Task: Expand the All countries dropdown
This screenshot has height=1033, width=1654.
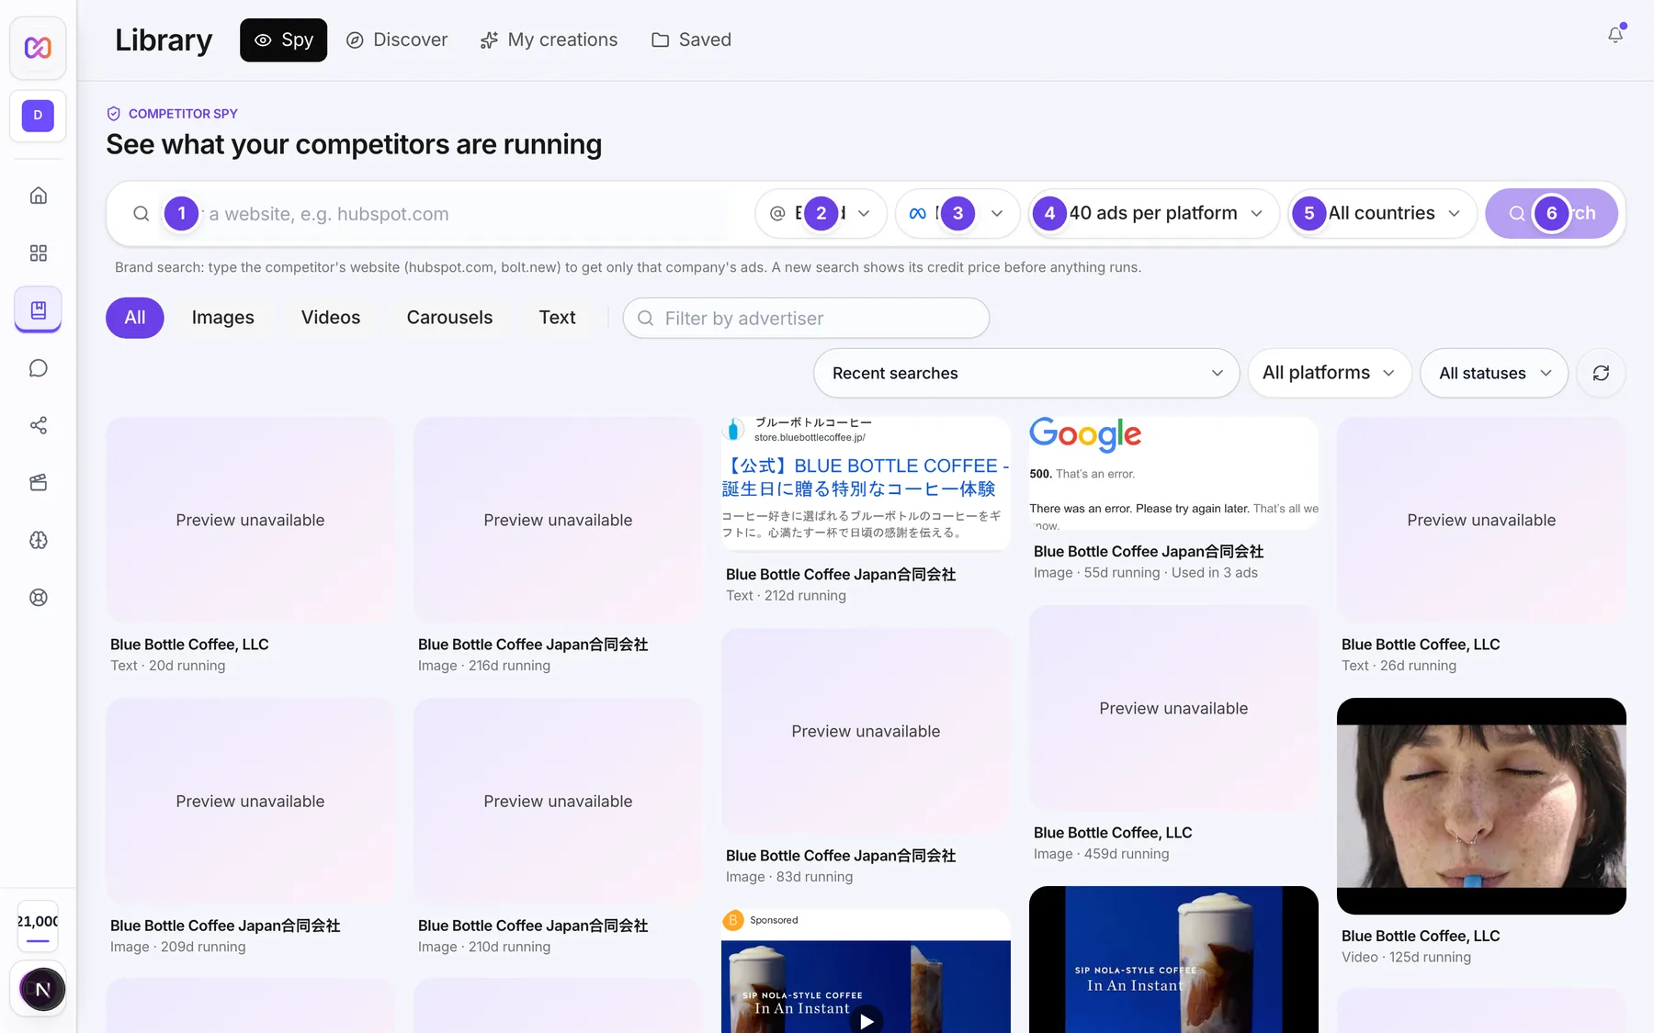Action: [x=1382, y=214]
